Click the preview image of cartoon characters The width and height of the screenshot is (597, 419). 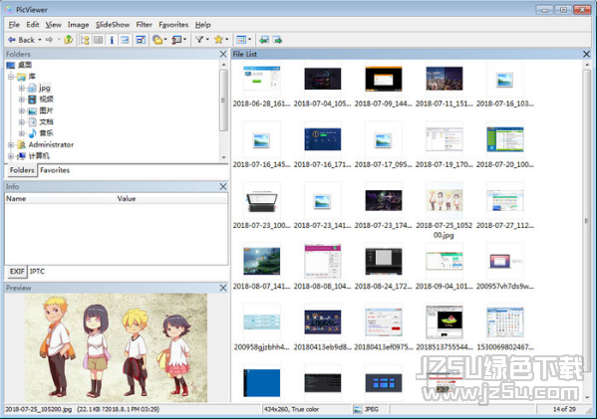117,347
